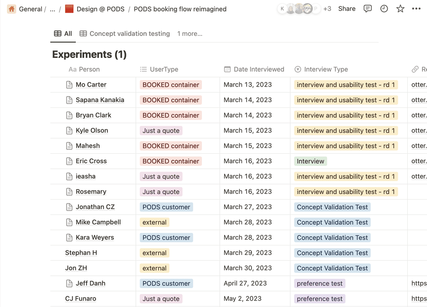Go to General in the breadcrumb
This screenshot has height=307, width=427.
(x=30, y=9)
